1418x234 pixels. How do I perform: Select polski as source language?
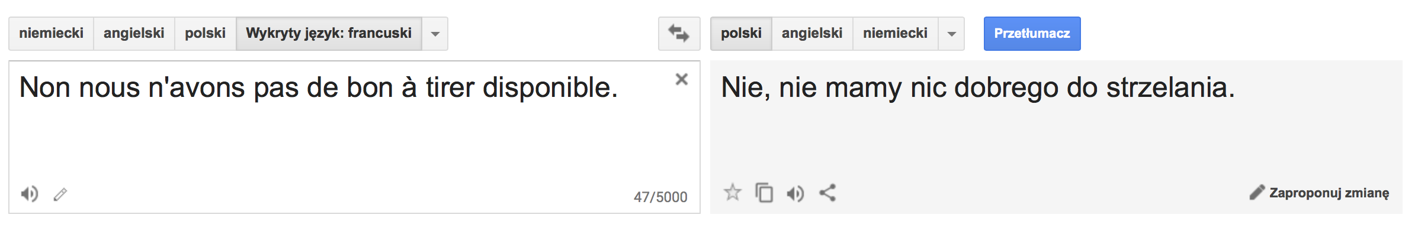[205, 33]
